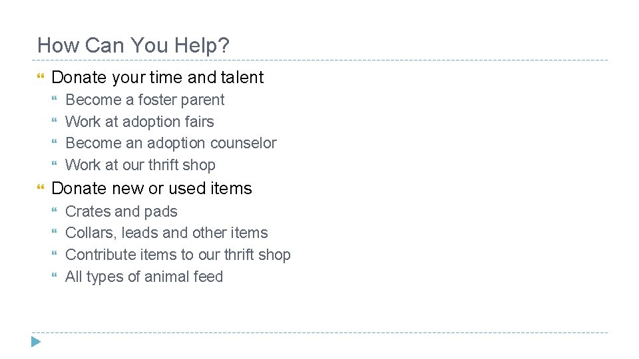The image size is (639, 359).
Task: Click the text "Collars, leads and other items"
Action: pyautogui.click(x=166, y=233)
